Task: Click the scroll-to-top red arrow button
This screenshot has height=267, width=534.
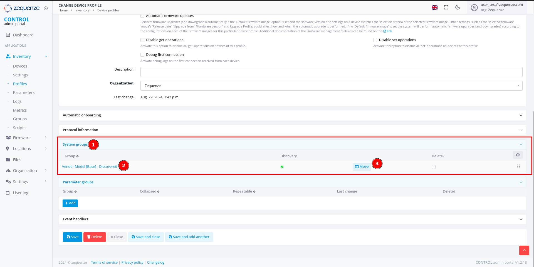Action: click(524, 250)
